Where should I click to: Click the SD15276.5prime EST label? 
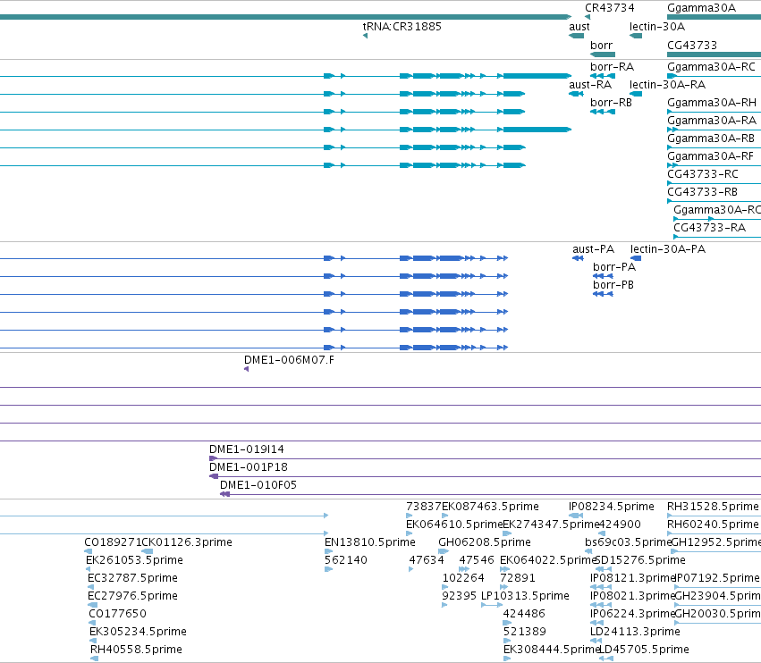(x=640, y=559)
